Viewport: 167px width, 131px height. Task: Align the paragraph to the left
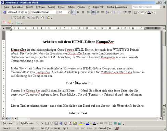point(89,12)
